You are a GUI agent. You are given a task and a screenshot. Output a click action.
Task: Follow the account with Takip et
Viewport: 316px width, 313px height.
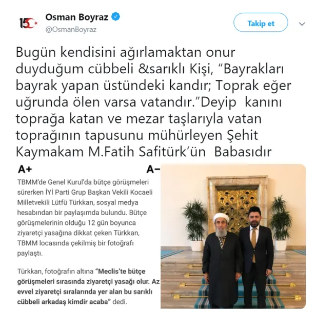pyautogui.click(x=261, y=23)
